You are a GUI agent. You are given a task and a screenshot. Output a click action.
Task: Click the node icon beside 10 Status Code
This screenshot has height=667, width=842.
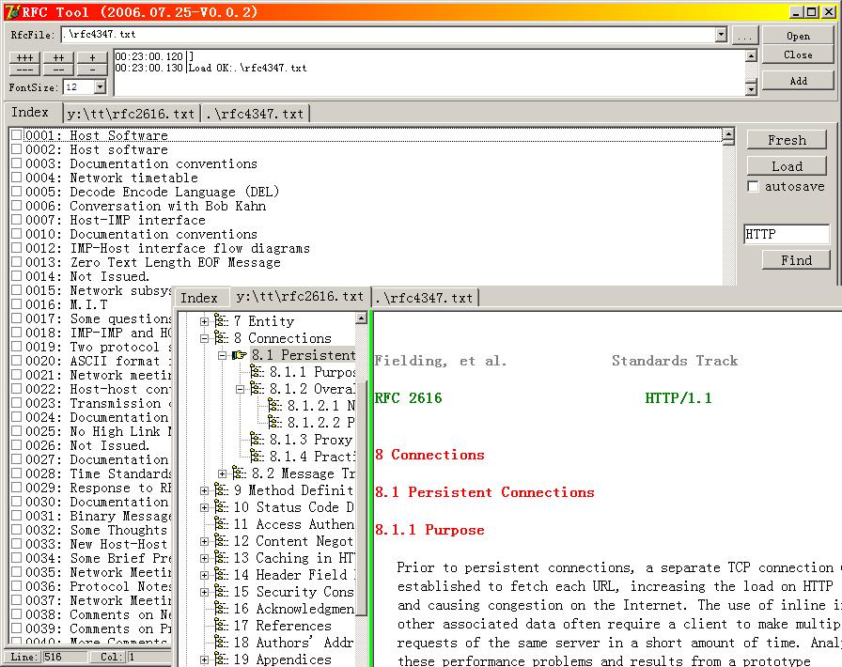[x=221, y=507]
